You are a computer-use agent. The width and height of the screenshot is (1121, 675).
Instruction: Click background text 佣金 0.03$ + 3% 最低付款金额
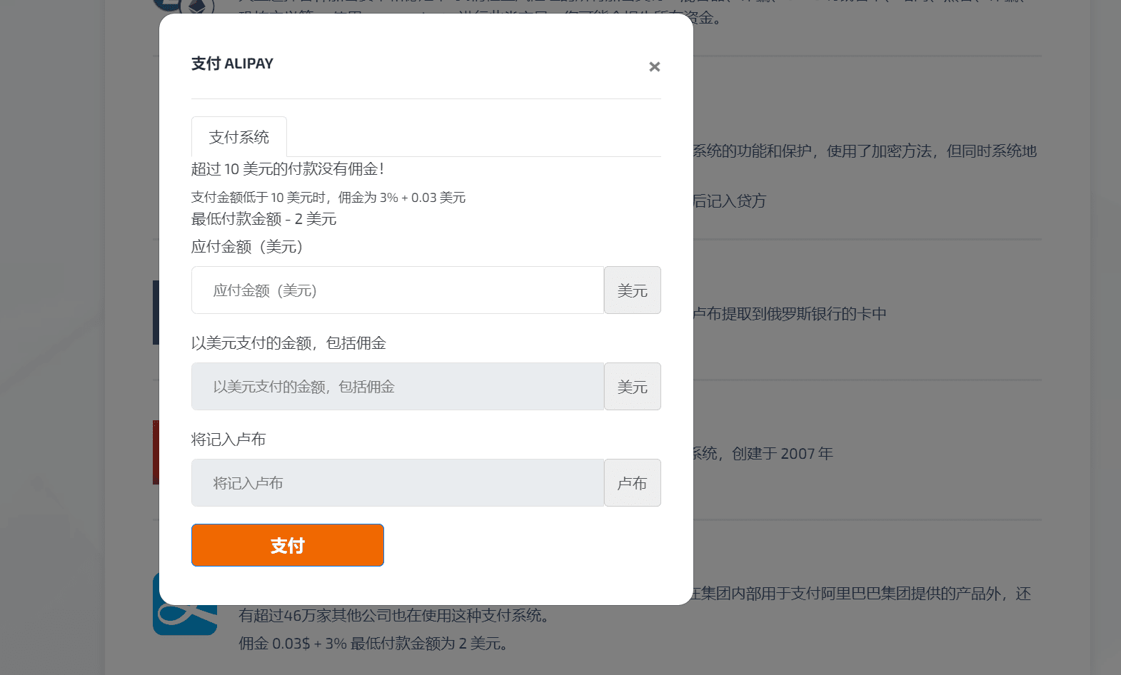[x=373, y=644]
